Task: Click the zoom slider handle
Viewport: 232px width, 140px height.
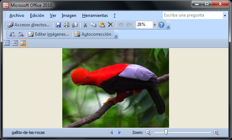Action: point(166,132)
